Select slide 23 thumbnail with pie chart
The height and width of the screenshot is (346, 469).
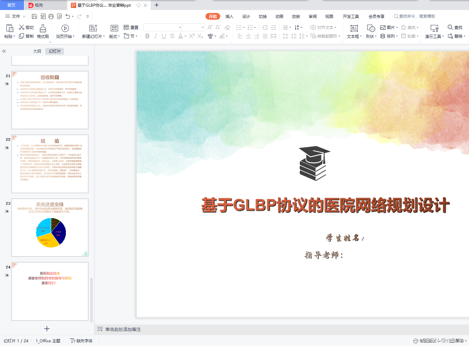coord(50,227)
